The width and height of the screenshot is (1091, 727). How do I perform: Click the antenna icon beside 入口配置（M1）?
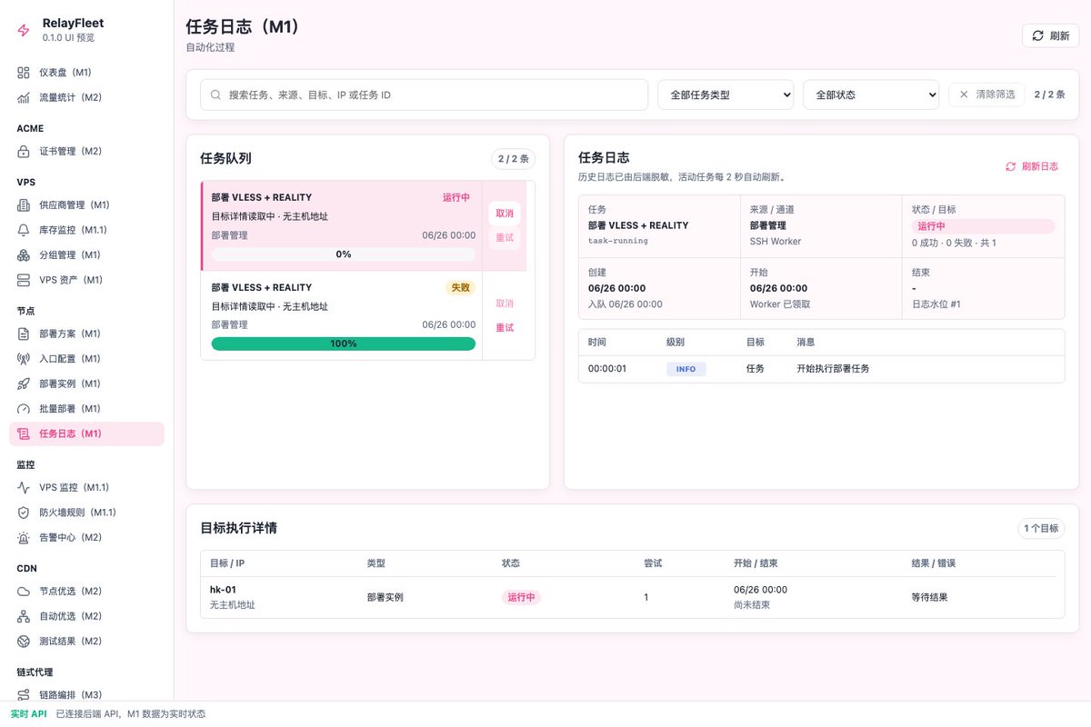24,359
